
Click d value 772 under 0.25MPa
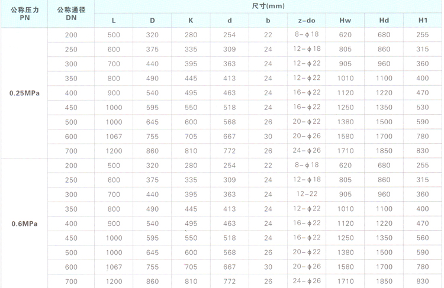click(x=229, y=151)
